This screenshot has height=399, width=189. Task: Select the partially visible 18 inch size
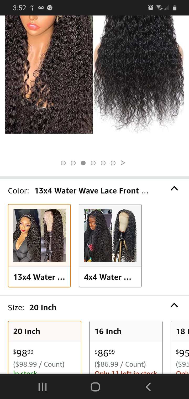[180, 347]
